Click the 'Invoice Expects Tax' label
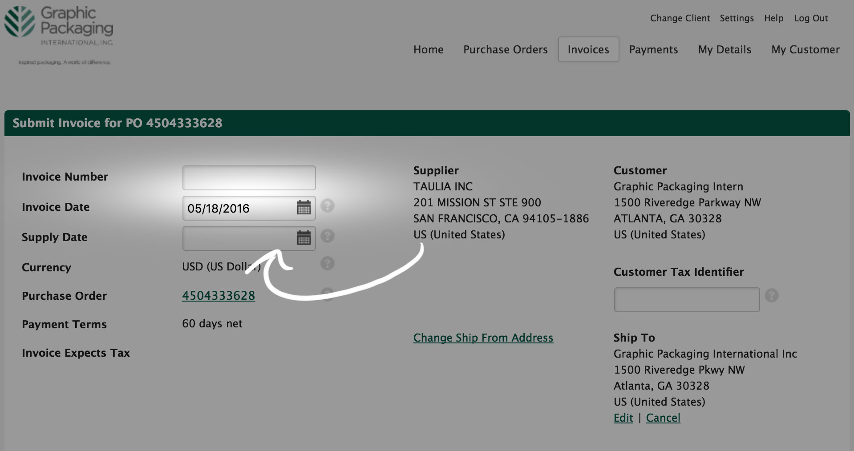Viewport: 854px width, 451px height. click(x=76, y=353)
